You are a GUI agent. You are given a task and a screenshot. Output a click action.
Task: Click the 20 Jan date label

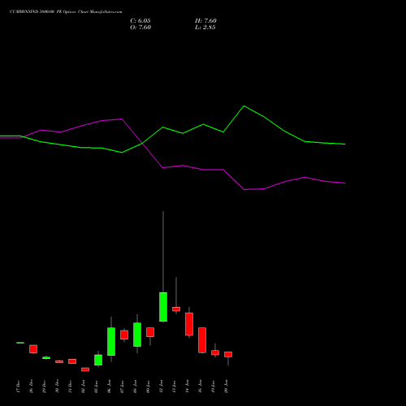pos(226,387)
